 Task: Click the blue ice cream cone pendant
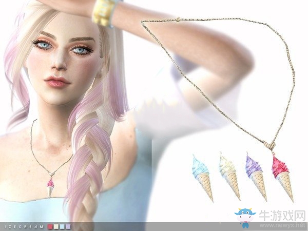(x=203, y=178)
